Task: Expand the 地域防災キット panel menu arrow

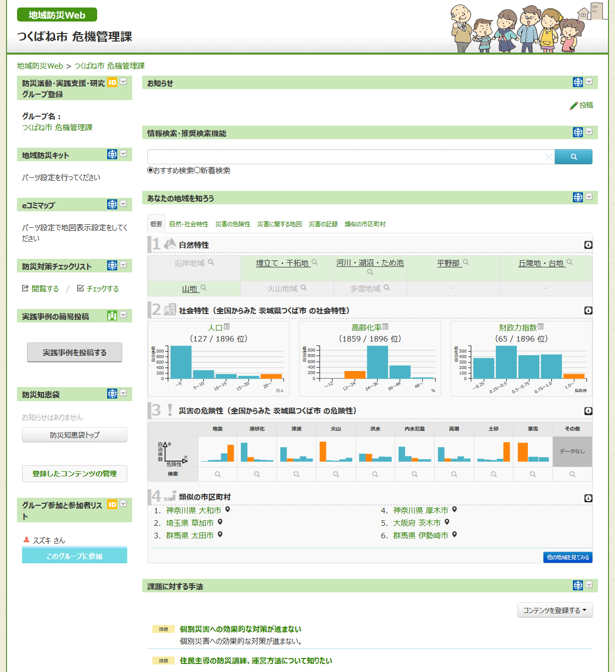Action: click(x=123, y=154)
